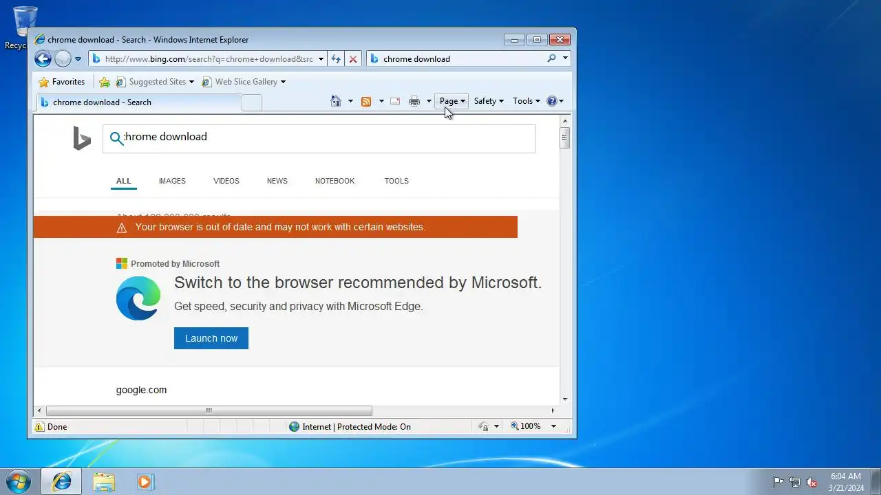Expand the Home button dropdown arrow

(350, 101)
